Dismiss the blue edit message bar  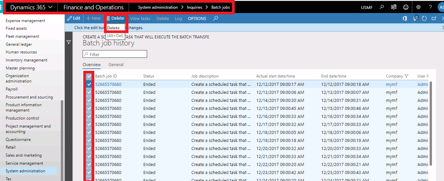(442, 28)
